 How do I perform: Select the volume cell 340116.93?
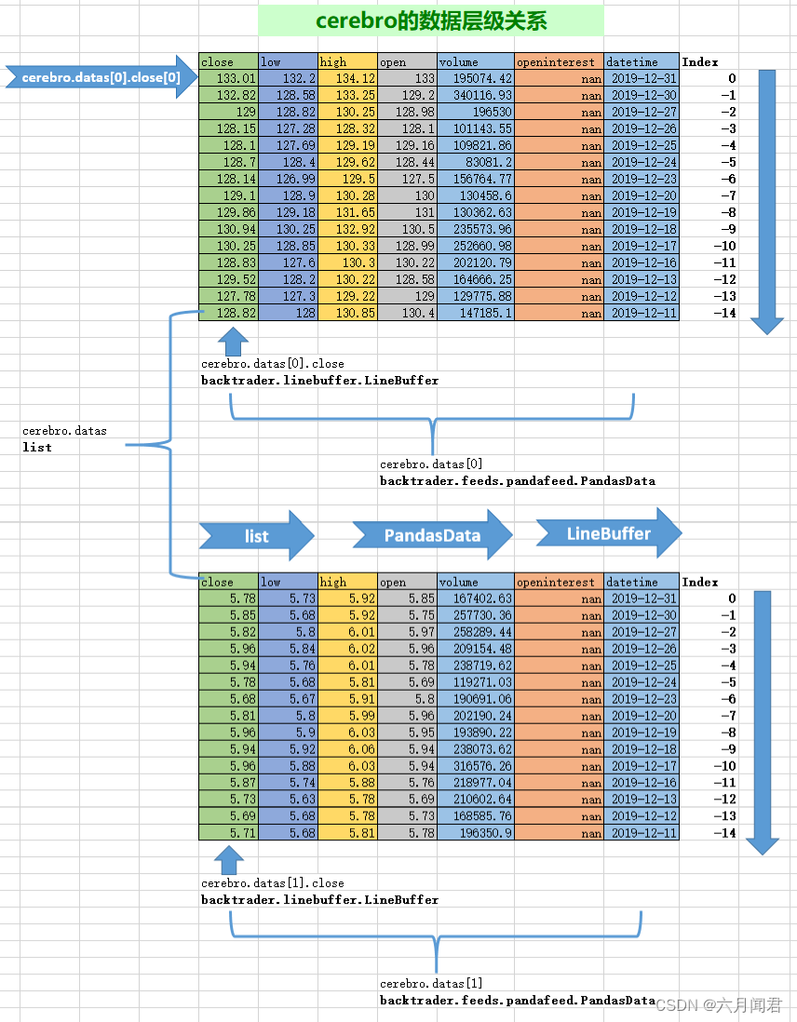tap(476, 95)
